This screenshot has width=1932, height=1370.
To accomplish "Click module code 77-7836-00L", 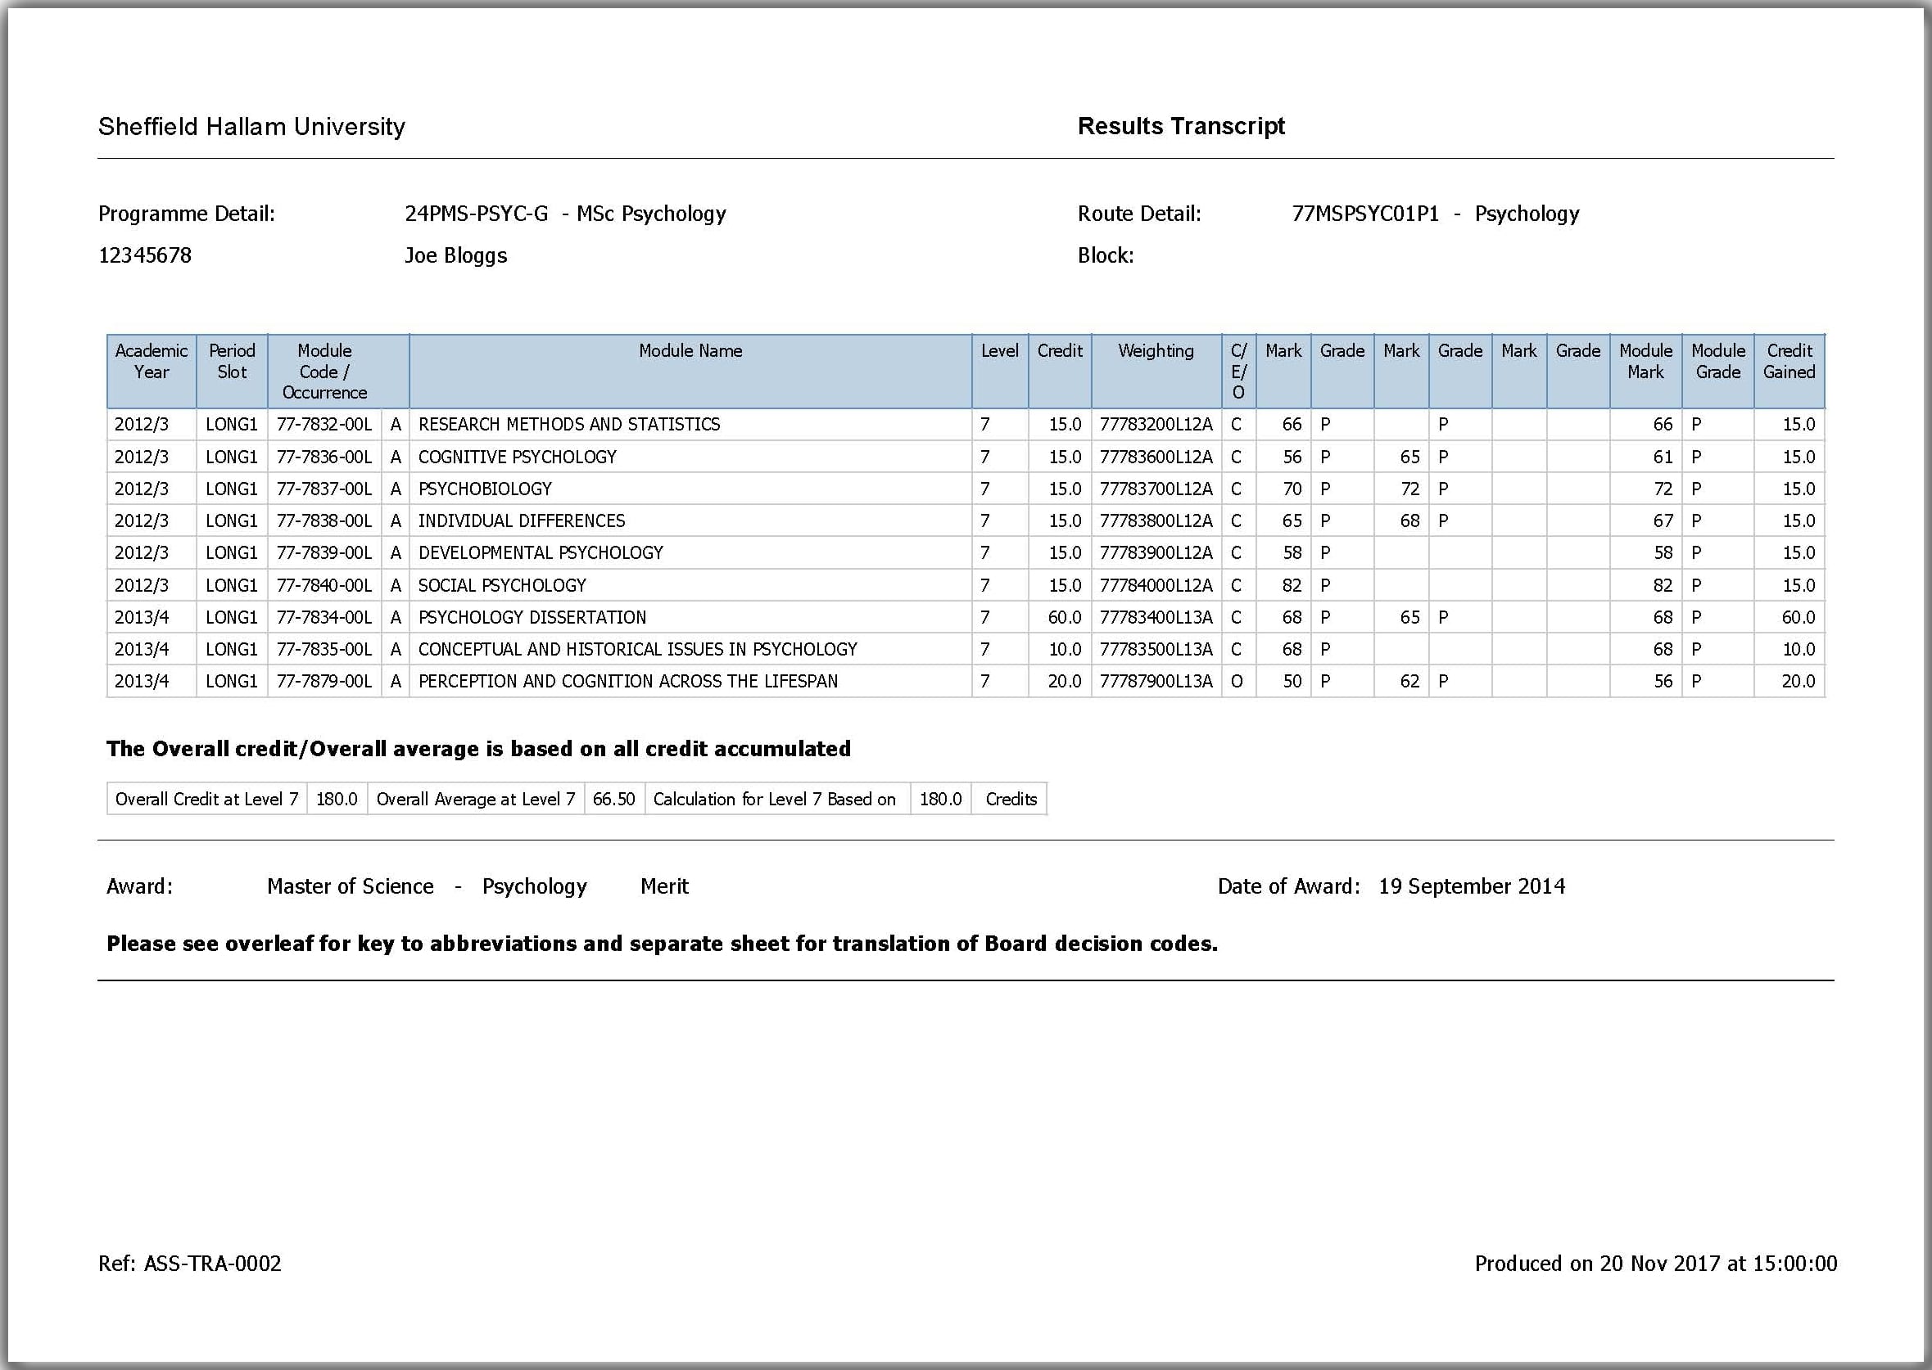I will 324,457.
